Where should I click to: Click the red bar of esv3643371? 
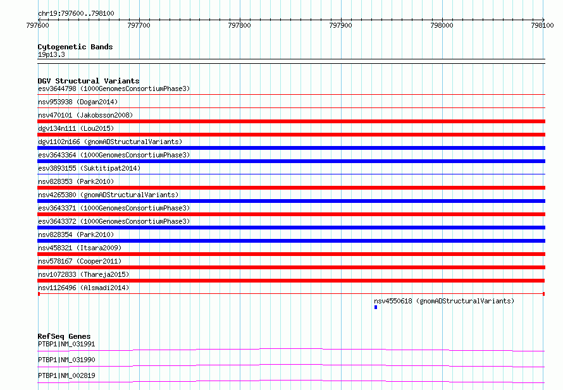click(x=291, y=214)
